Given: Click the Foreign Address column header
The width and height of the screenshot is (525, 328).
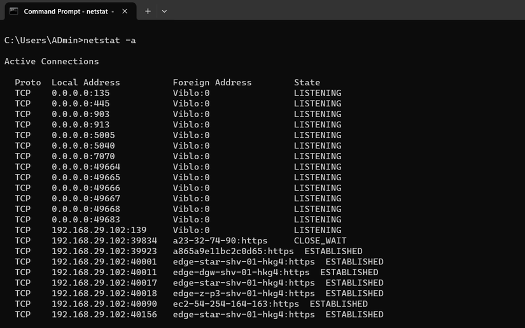Looking at the screenshot, I should click(x=212, y=82).
